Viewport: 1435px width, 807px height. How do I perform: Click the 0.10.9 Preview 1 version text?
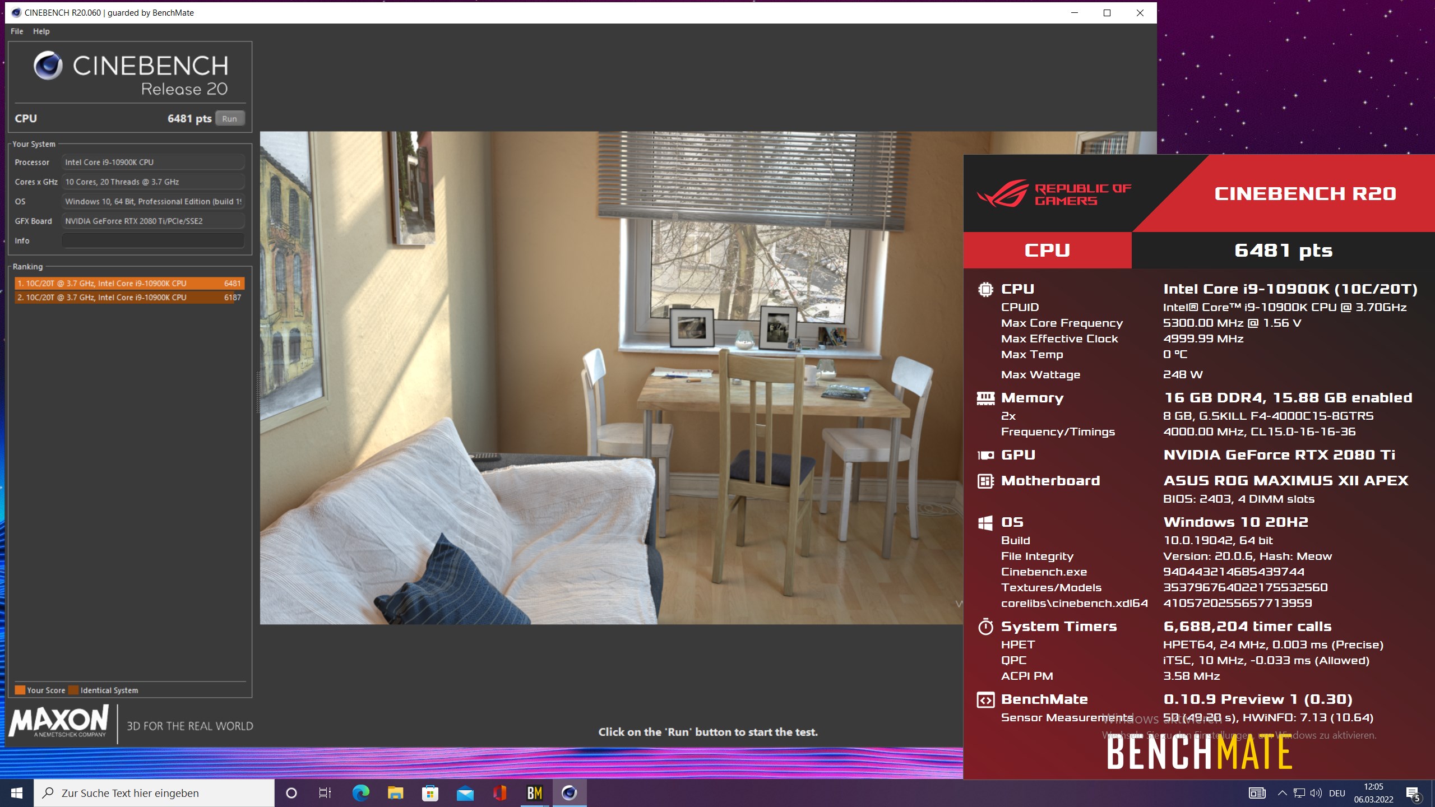1258,699
